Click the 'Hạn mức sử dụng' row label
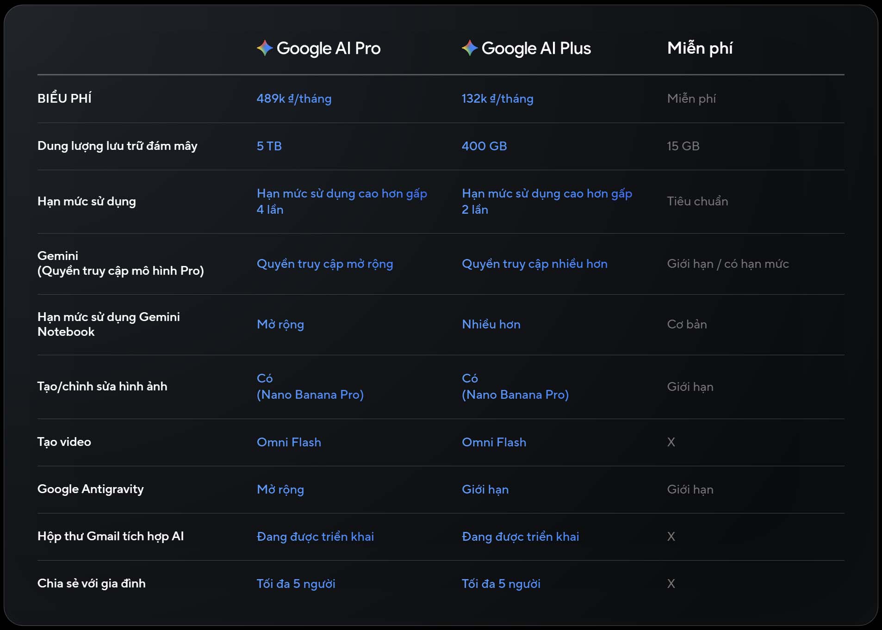 coord(87,201)
